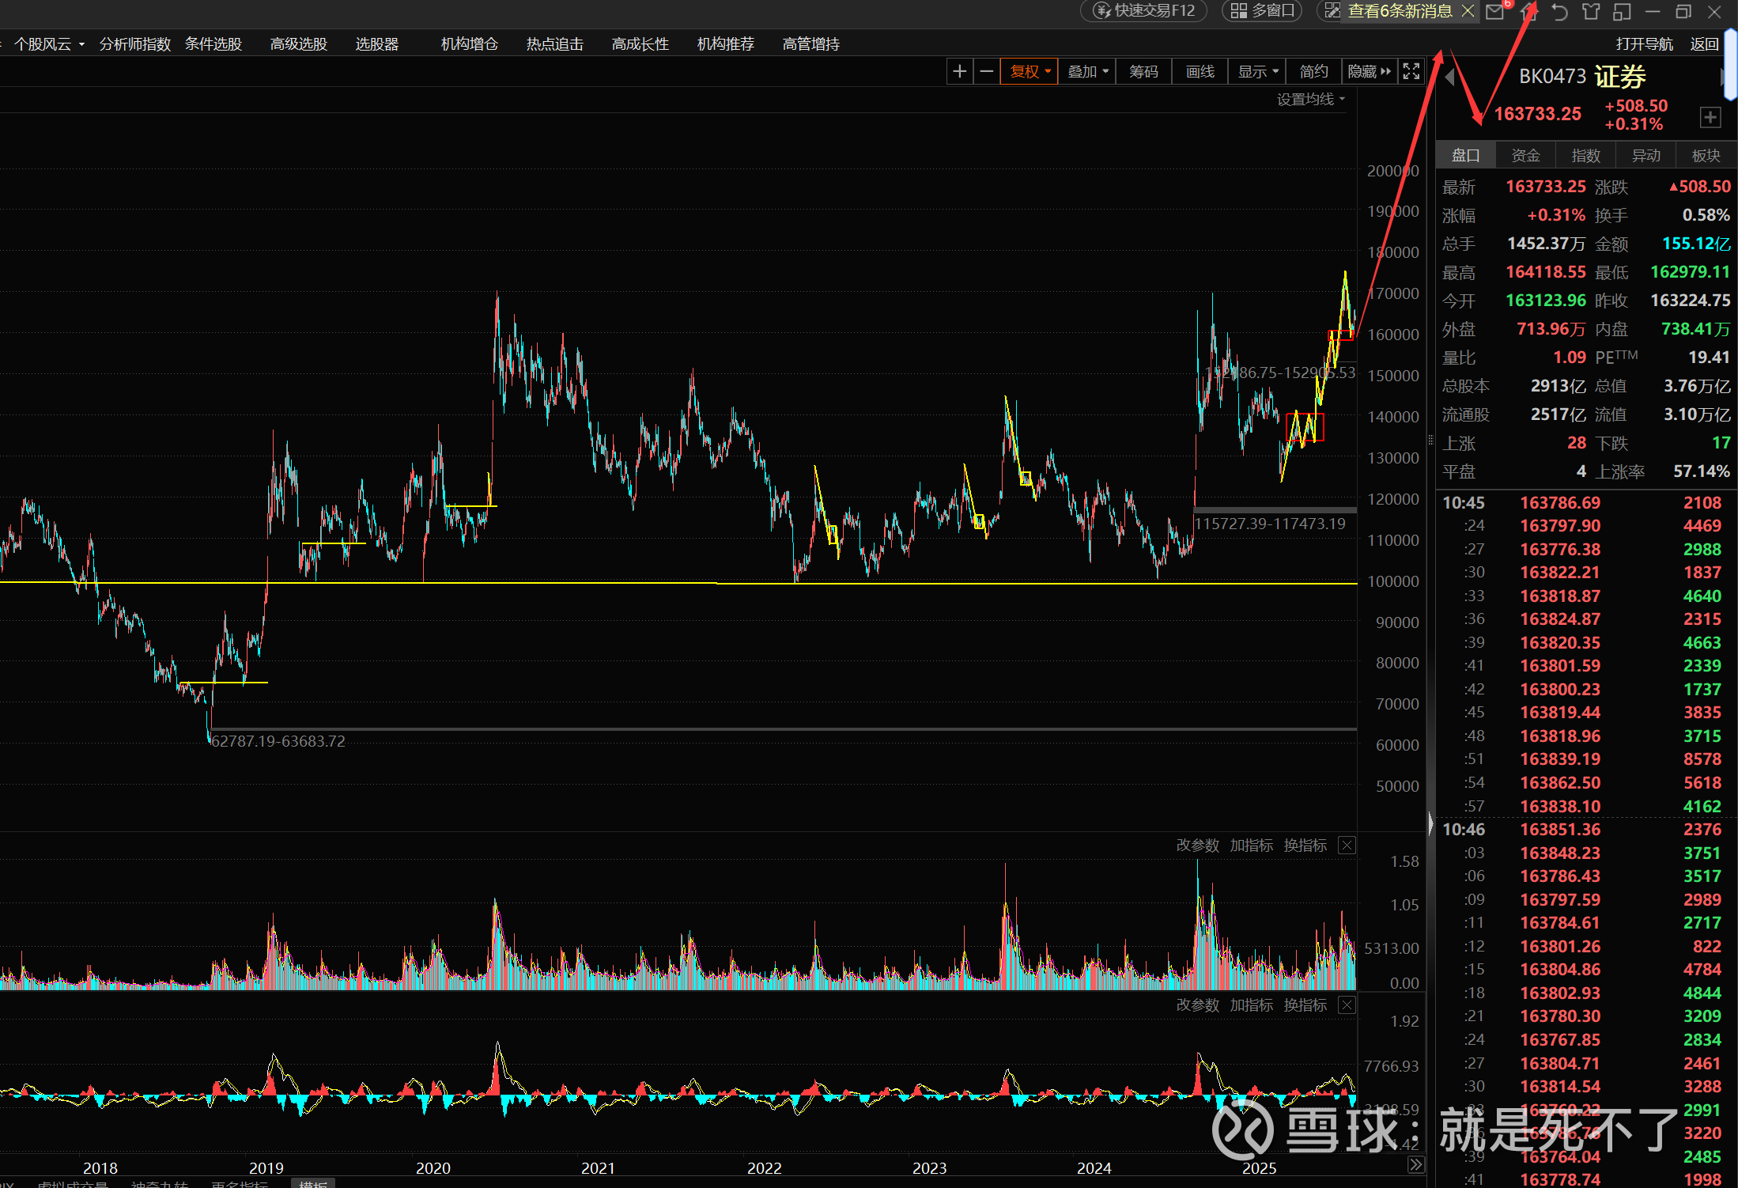The width and height of the screenshot is (1738, 1188).
Task: Open the mail messages icon
Action: click(1494, 12)
